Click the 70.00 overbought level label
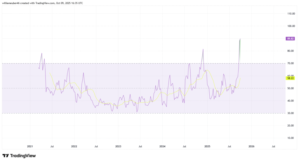Viewport: 299px width, 162px height. click(x=290, y=63)
